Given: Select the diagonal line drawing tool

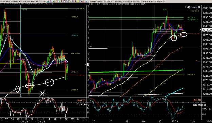Looking at the screenshot, I should point(70,1).
